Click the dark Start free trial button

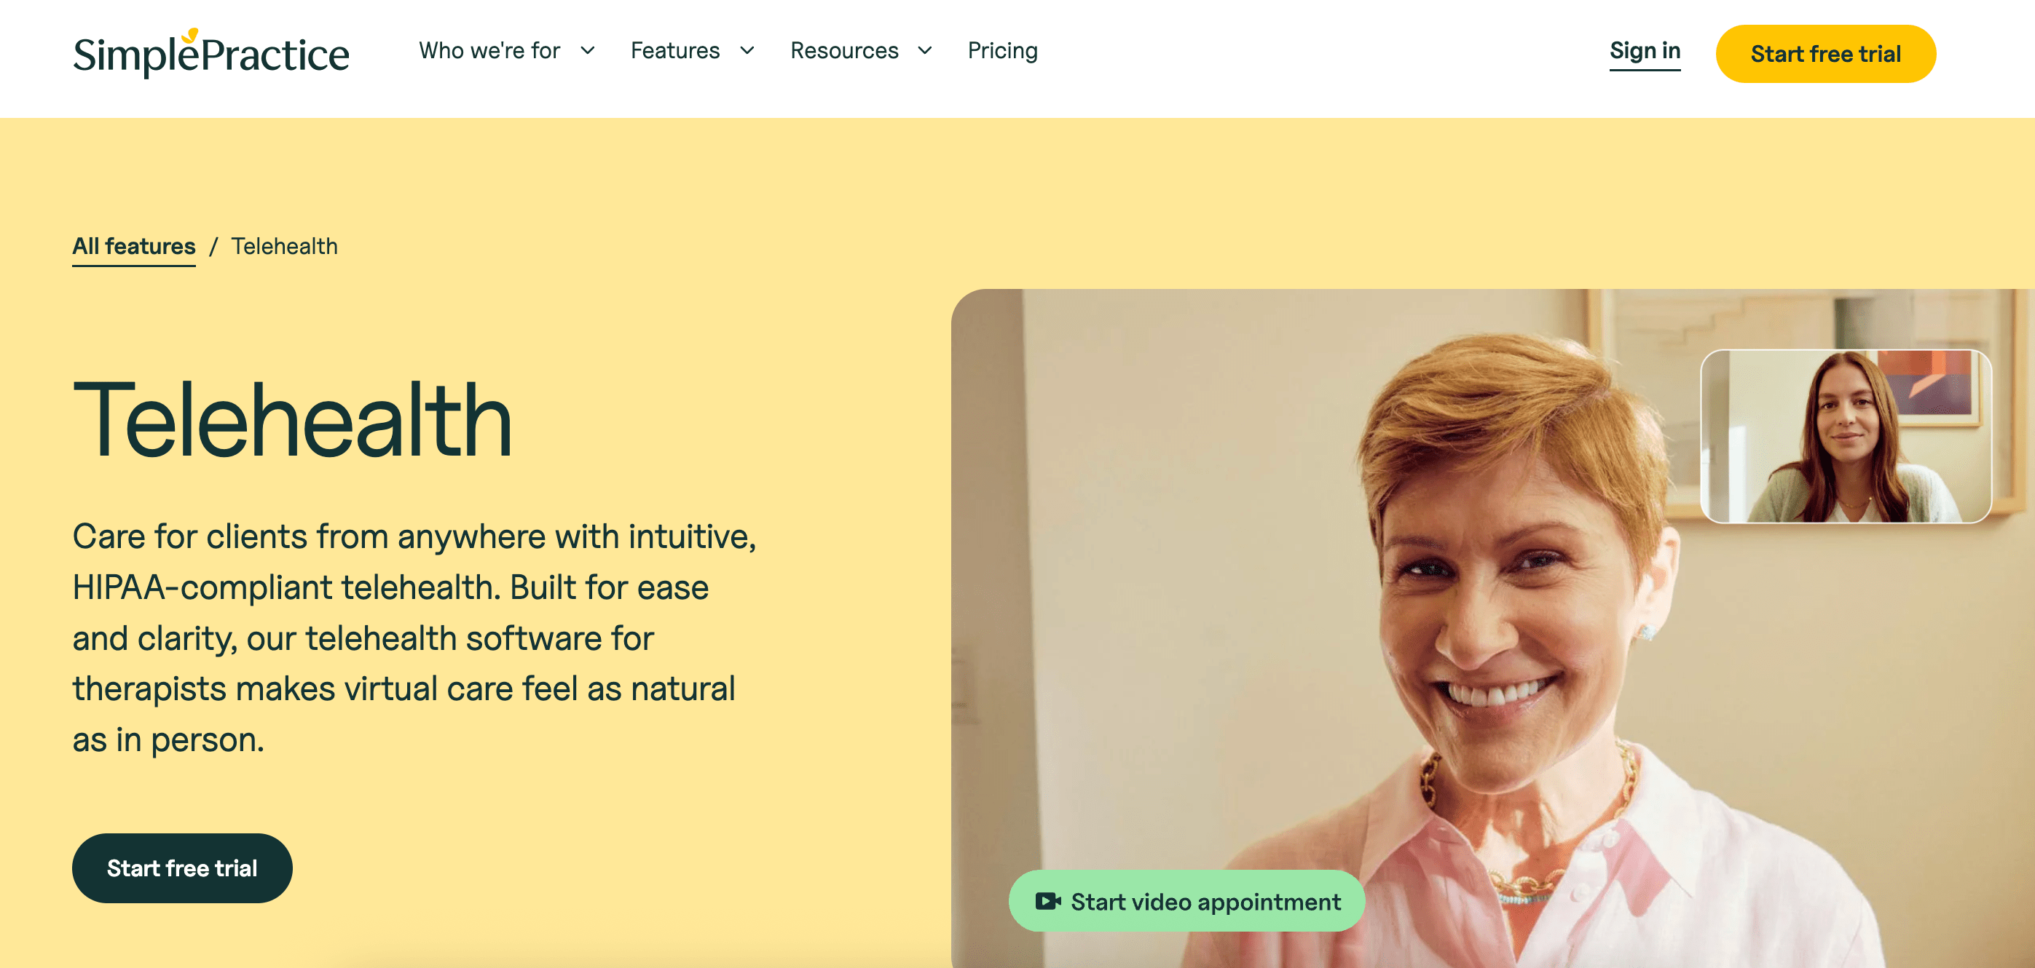point(181,868)
